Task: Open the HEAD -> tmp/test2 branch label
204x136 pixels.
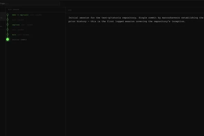Action: (20, 15)
